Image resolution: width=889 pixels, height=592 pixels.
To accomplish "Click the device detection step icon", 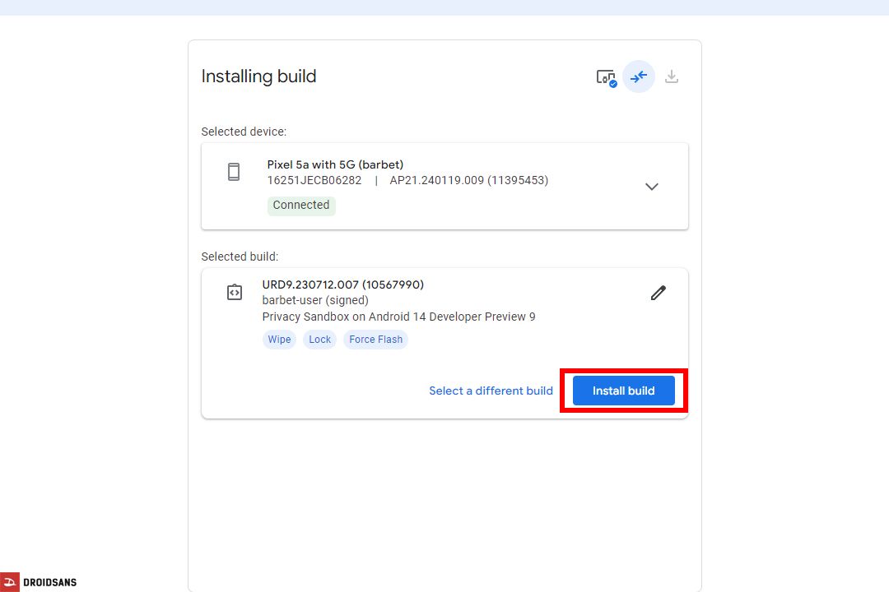I will [605, 76].
